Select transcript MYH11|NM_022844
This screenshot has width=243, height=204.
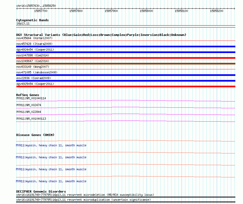coord(29,112)
